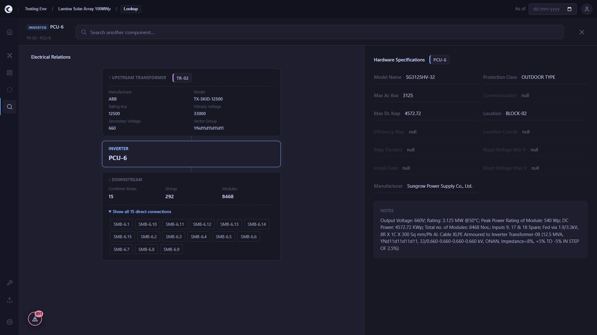Open combiner box SMB-6.13
This screenshot has height=335, width=597.
[x=229, y=224]
